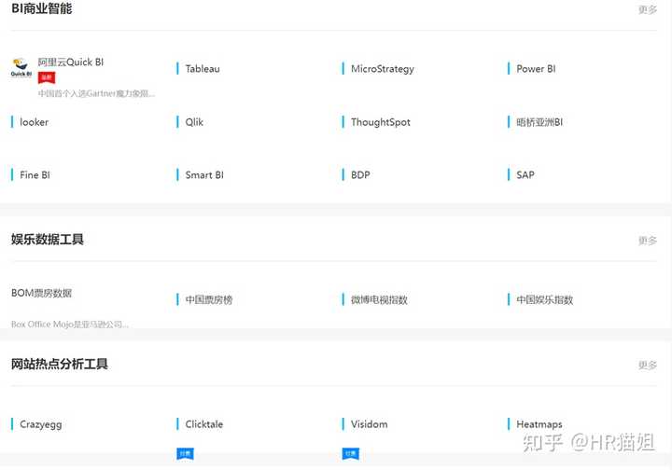Image resolution: width=672 pixels, height=470 pixels.
Task: Open the Qlik link
Action: tap(194, 122)
